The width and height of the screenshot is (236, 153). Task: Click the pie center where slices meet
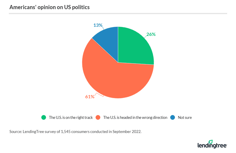coord(118,62)
